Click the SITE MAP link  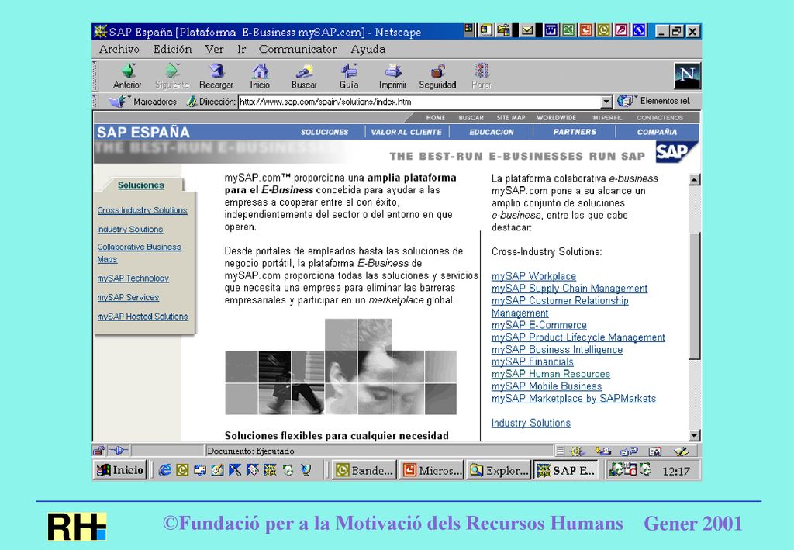coord(511,117)
